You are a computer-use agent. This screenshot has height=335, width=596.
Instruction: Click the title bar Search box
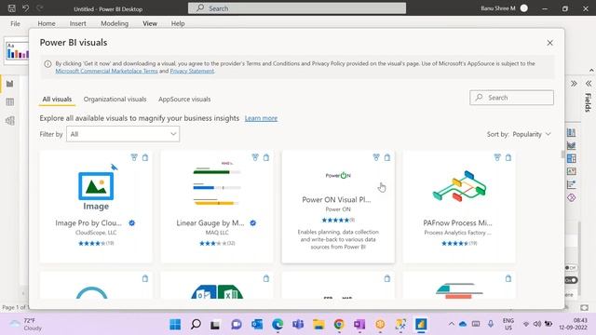(x=297, y=8)
